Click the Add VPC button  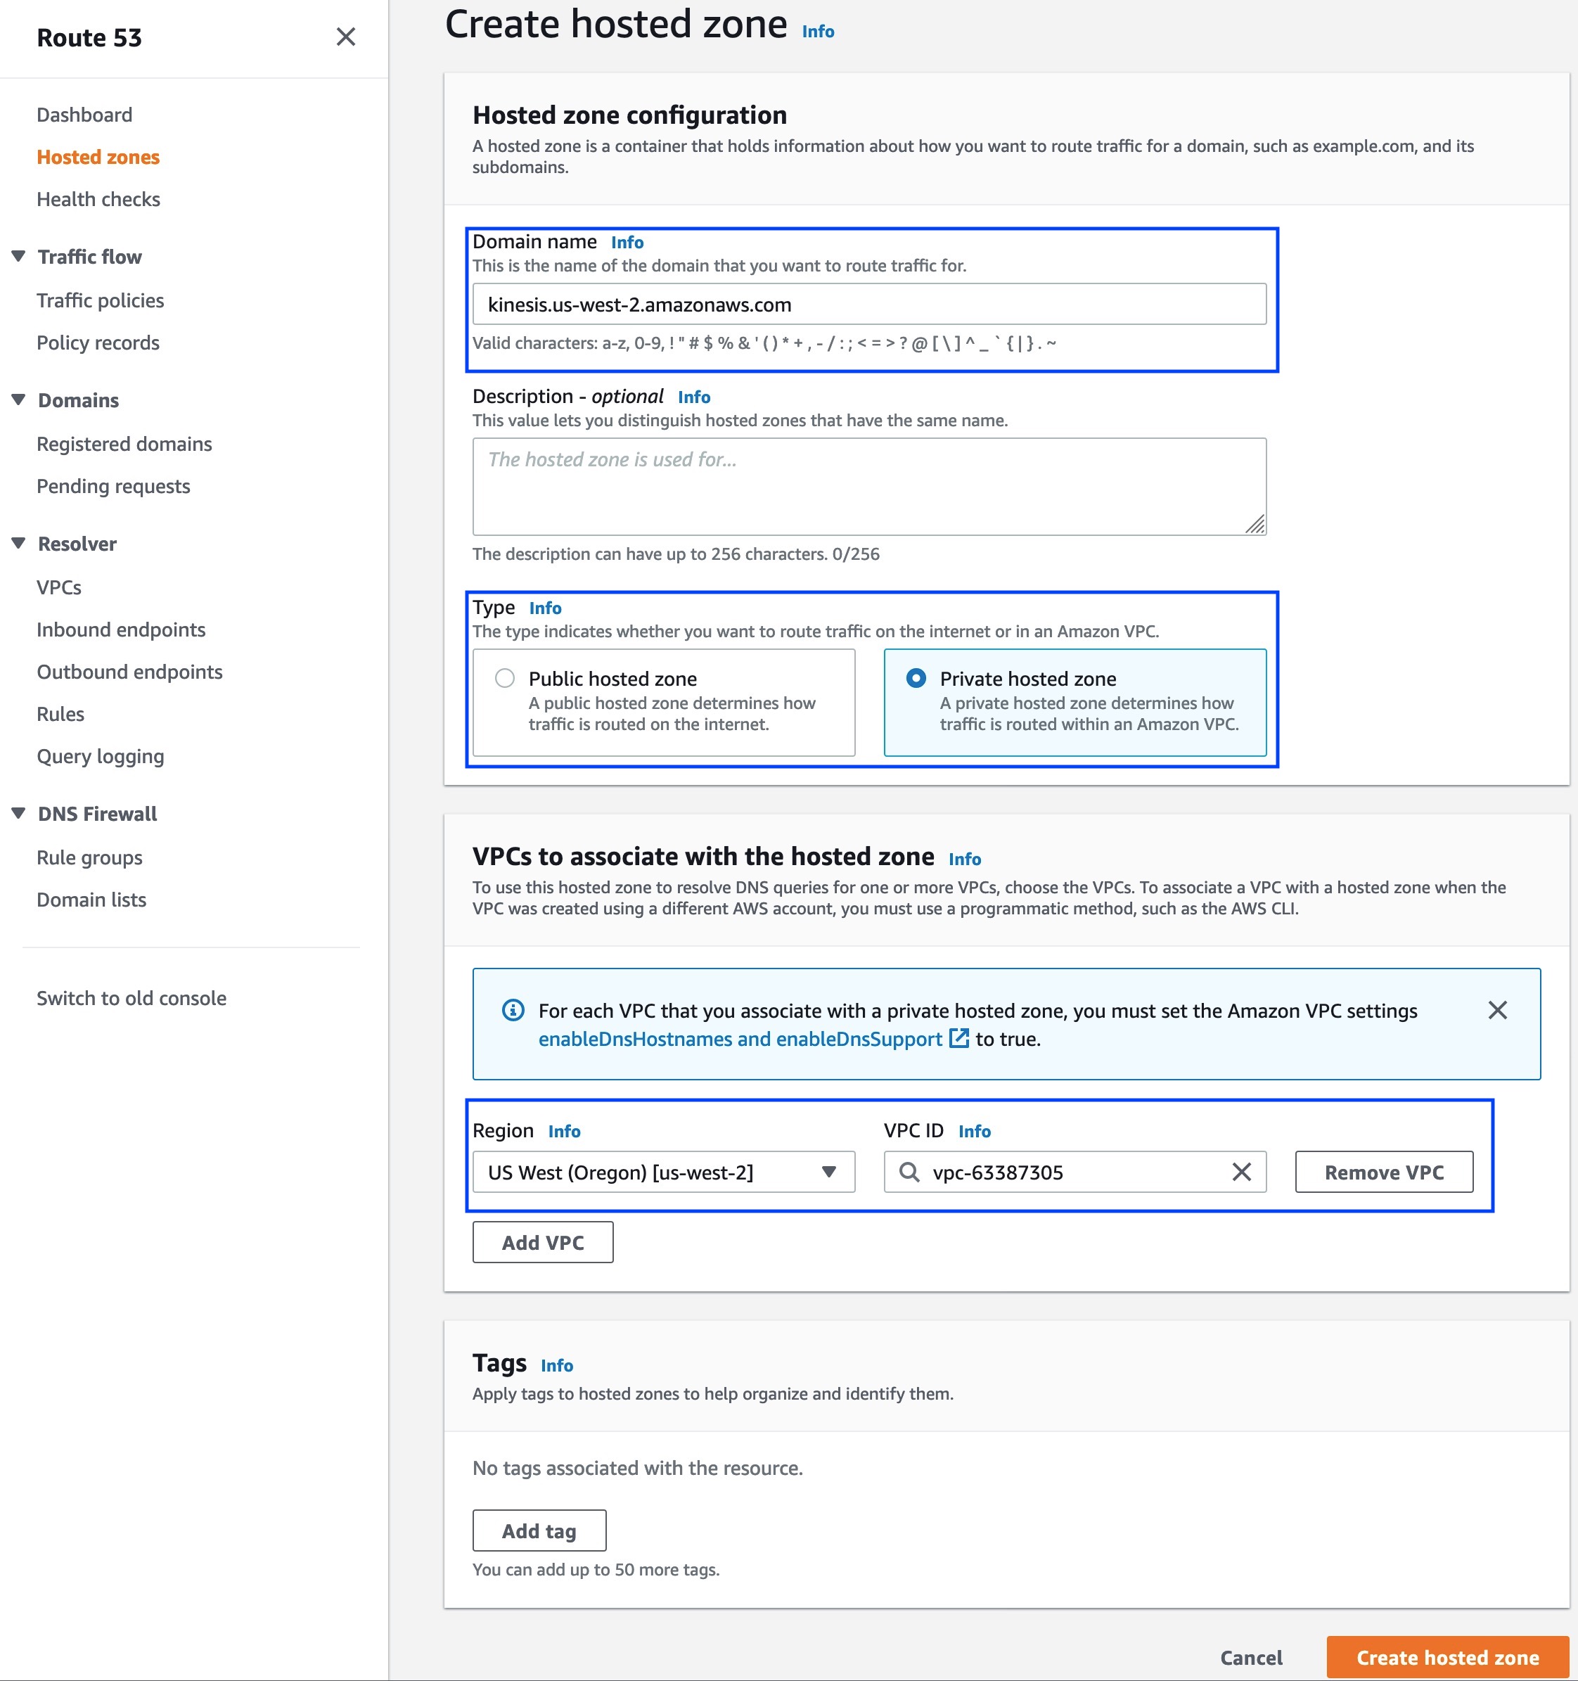tap(540, 1244)
